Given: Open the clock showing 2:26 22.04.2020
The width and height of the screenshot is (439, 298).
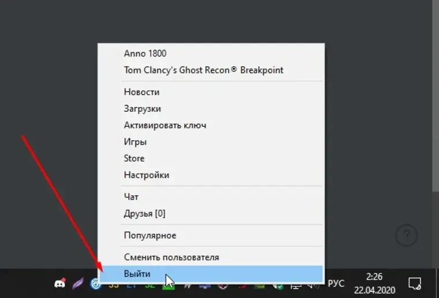Looking at the screenshot, I should (x=375, y=284).
